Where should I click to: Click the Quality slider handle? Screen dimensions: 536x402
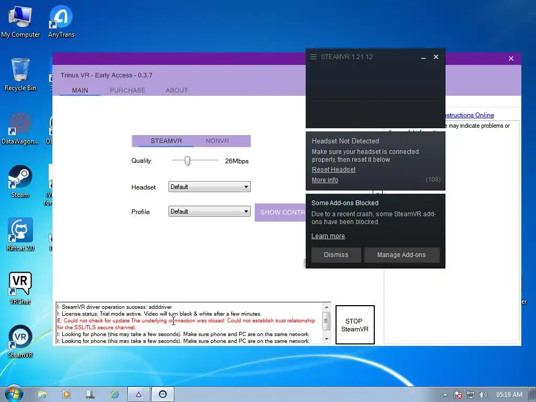(x=187, y=161)
